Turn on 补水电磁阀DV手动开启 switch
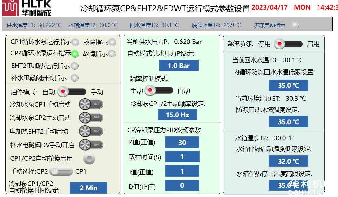 (x=91, y=145)
